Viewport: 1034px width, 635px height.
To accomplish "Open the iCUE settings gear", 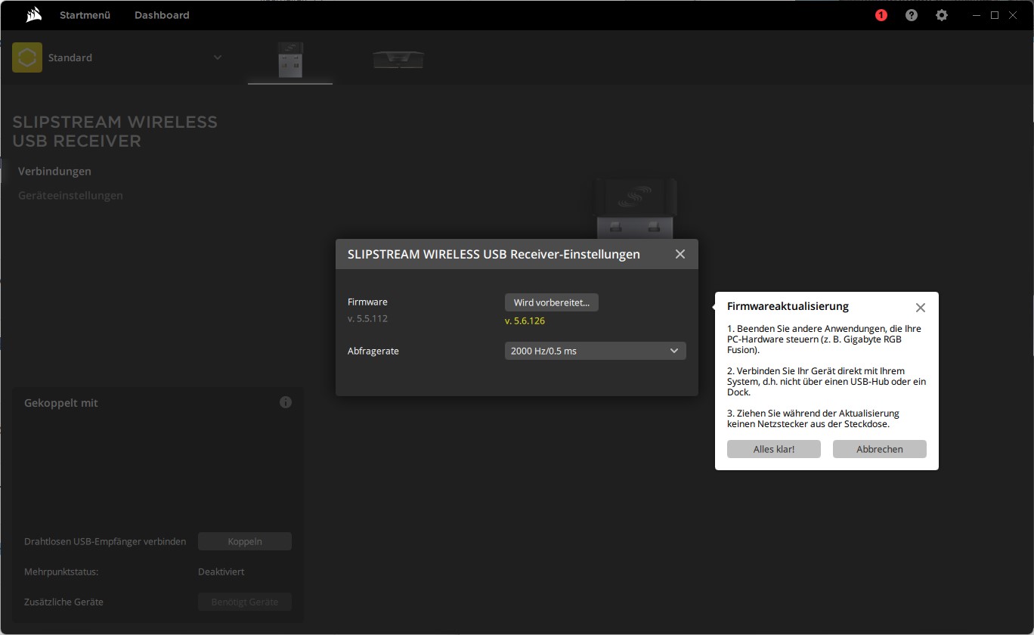I will (x=941, y=14).
